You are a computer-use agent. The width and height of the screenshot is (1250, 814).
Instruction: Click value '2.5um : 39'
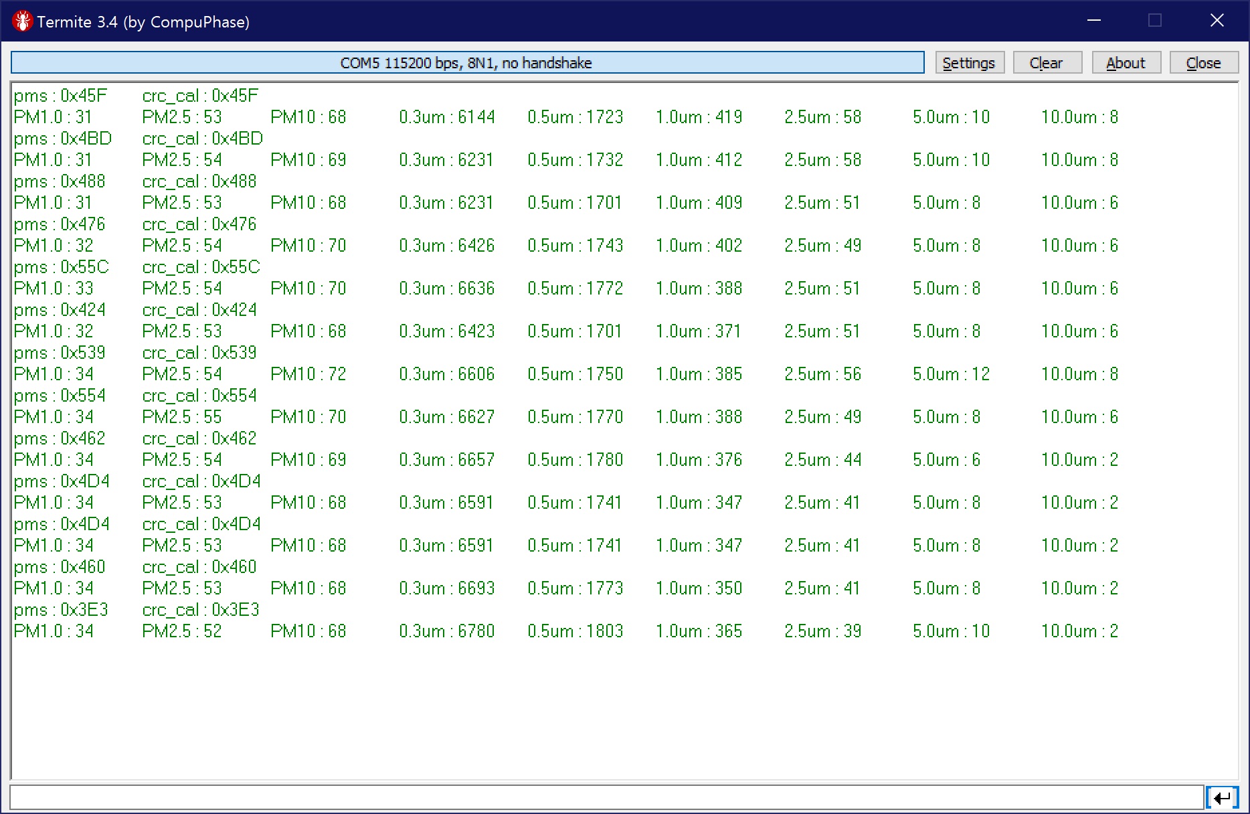[x=823, y=631]
